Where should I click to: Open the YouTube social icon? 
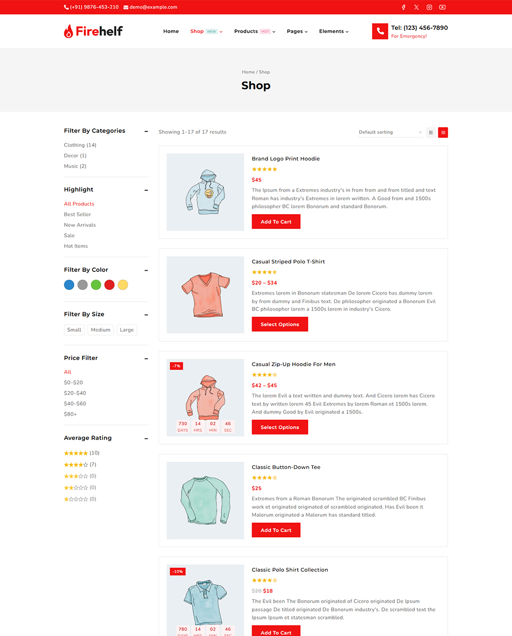(x=442, y=7)
